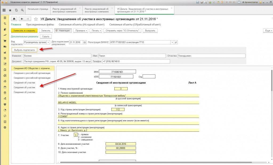Open favorites star in top panel
Screen dimensions: 273x165
pos(10,10)
